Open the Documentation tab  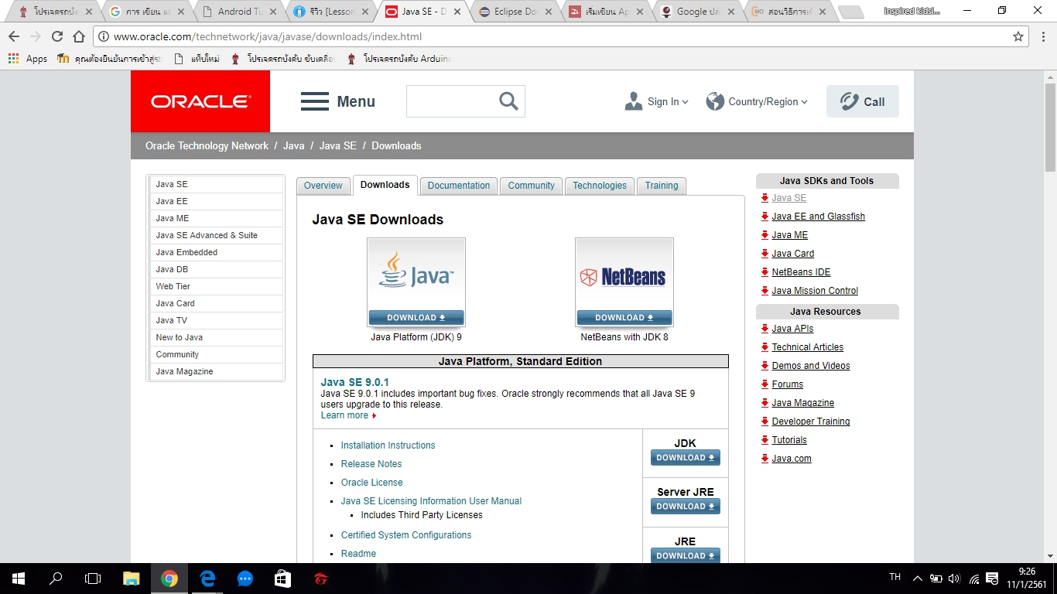pos(459,186)
